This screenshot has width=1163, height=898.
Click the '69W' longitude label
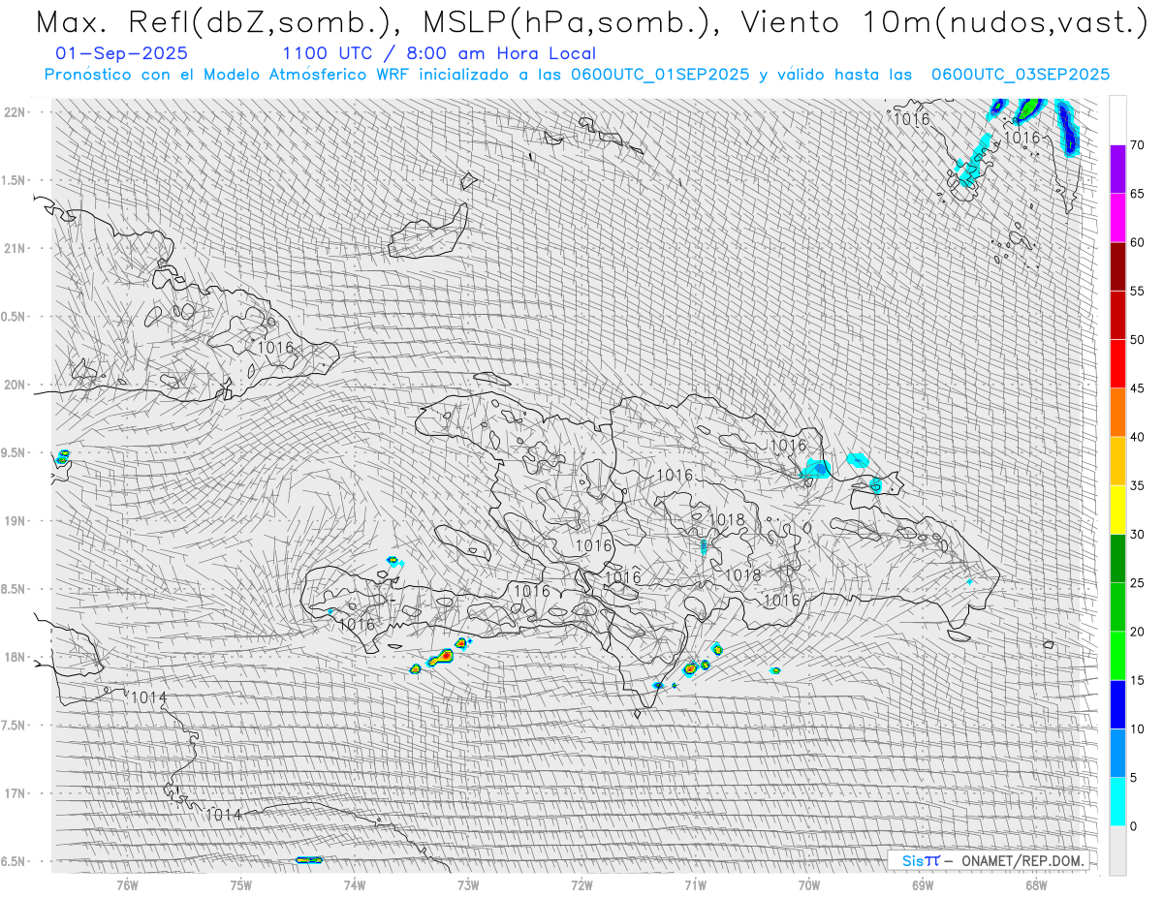(923, 884)
